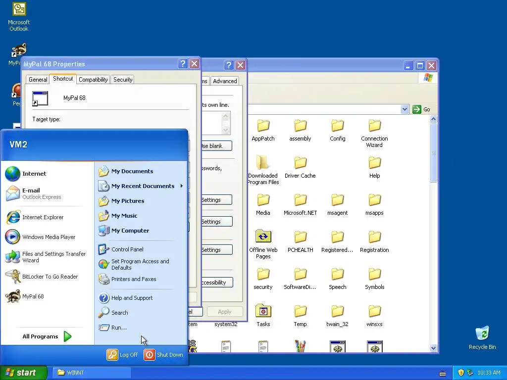Select Microsoft Outlook desktop icon
This screenshot has width=507, height=380.
click(19, 17)
